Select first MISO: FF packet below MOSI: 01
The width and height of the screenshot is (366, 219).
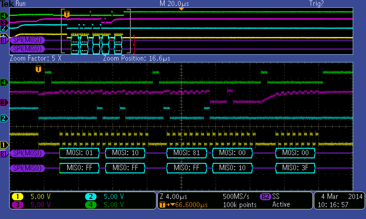pyautogui.click(x=79, y=168)
